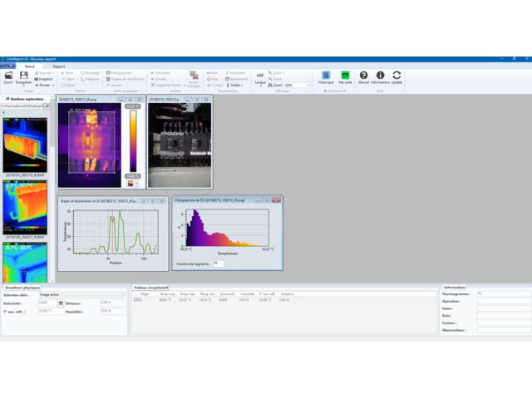Open the Bandeau explorateur tab

[24, 98]
